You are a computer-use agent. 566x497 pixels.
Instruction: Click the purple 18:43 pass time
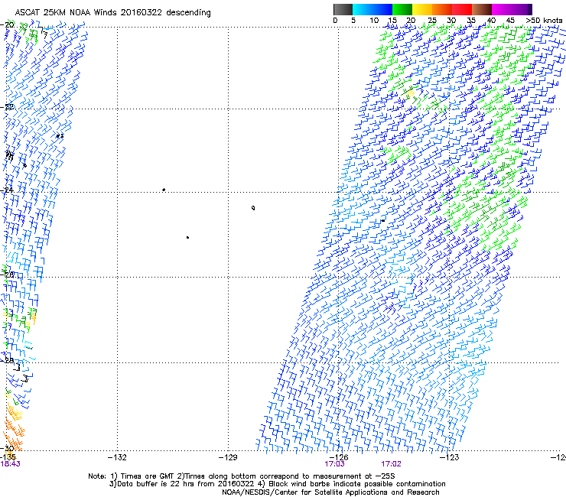pyautogui.click(x=10, y=464)
